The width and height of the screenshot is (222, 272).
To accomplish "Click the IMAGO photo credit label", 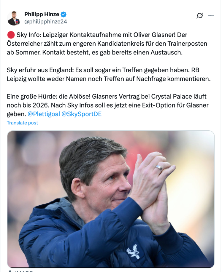I will (23, 271).
